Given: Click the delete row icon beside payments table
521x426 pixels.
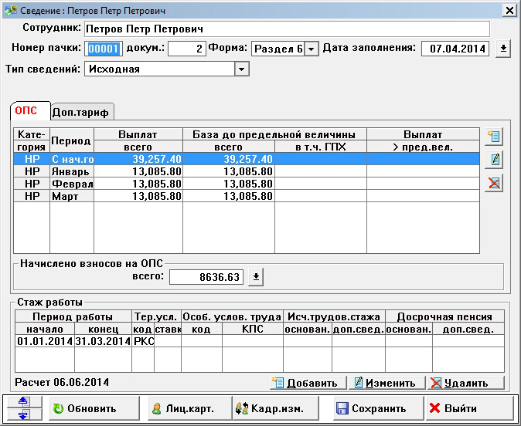Looking at the screenshot, I should [493, 183].
